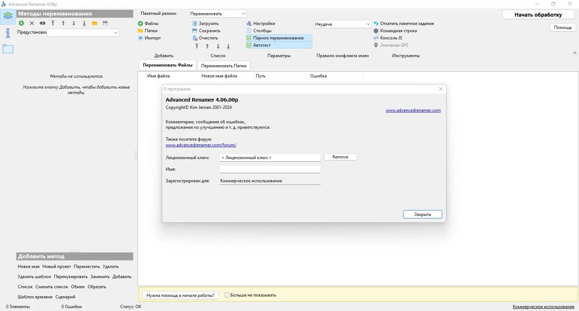The height and width of the screenshot is (311, 579).
Task: Click Нужна помощь в начале работы? button
Action: click(x=180, y=295)
